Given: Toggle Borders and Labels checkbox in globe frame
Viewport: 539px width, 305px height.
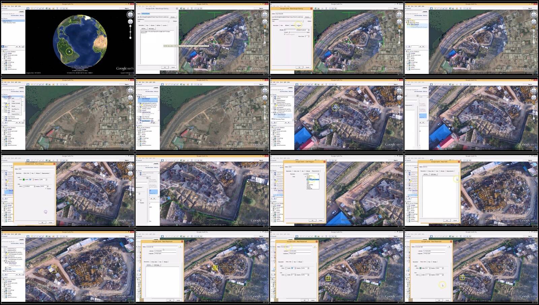Looking at the screenshot, I should [4, 55].
